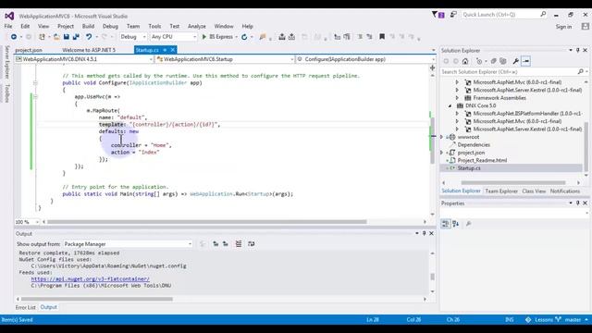Click the Home icon in Solution Explorer

pos(465,61)
